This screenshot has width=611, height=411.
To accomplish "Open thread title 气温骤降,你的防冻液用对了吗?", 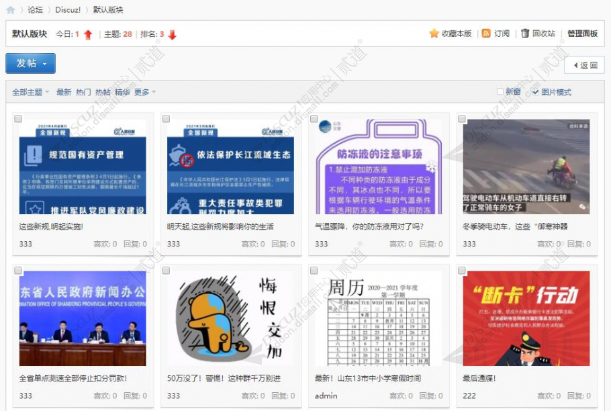I will pyautogui.click(x=369, y=227).
